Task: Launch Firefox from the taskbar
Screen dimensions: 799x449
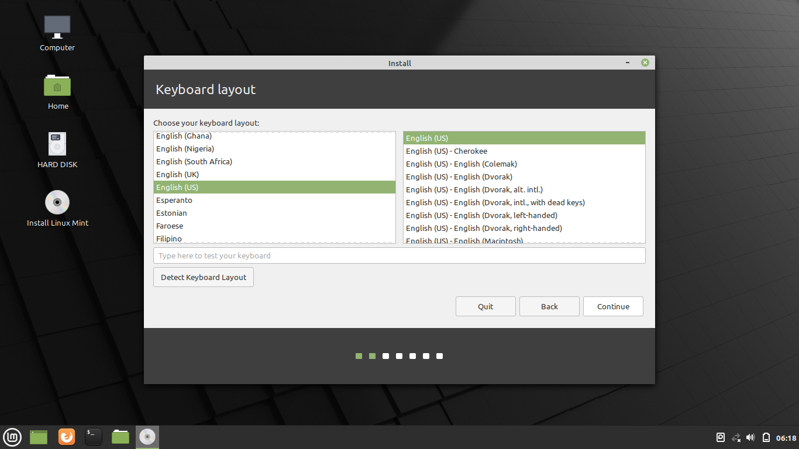Action: pyautogui.click(x=67, y=437)
